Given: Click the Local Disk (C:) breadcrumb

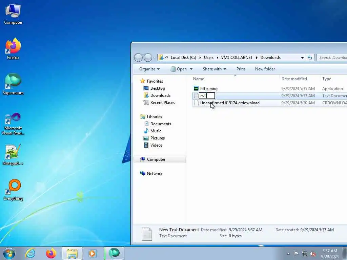Looking at the screenshot, I should [183, 58].
